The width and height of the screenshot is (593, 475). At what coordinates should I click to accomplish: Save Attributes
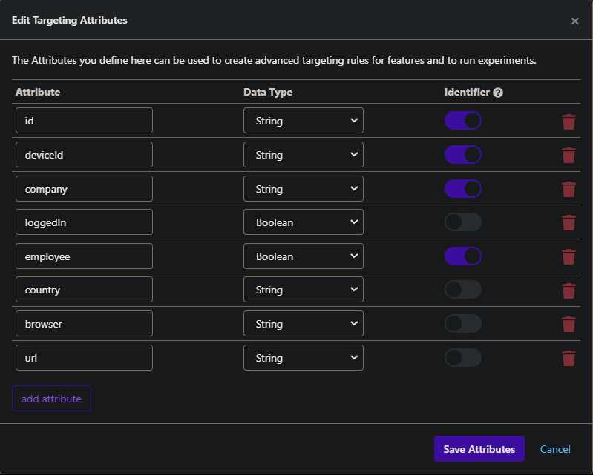tap(479, 449)
